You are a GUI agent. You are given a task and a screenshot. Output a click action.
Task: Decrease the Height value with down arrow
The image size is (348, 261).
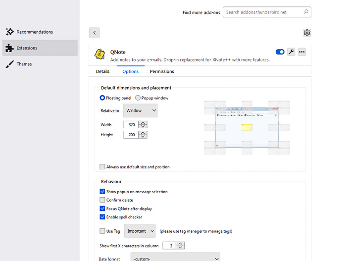coord(143,136)
